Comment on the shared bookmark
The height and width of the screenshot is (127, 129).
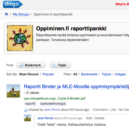point(100,110)
